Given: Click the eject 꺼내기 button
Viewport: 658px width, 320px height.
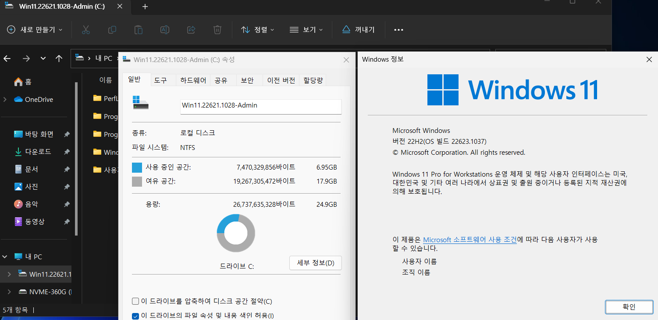Looking at the screenshot, I should (x=359, y=30).
